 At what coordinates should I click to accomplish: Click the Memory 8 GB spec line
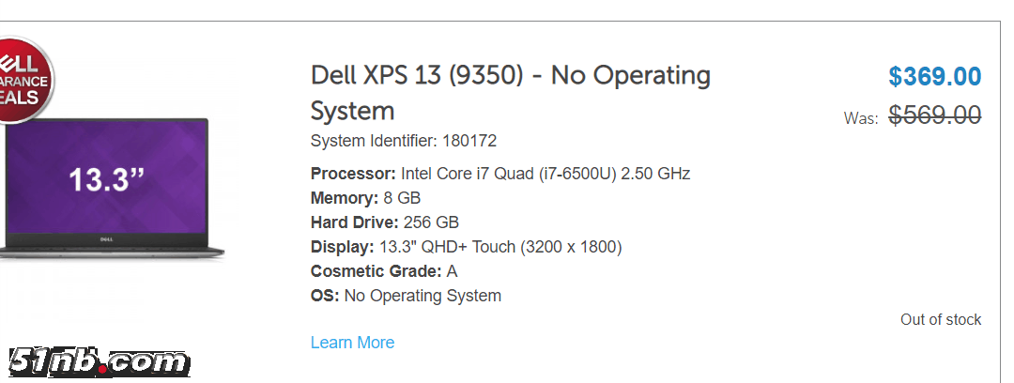click(365, 198)
